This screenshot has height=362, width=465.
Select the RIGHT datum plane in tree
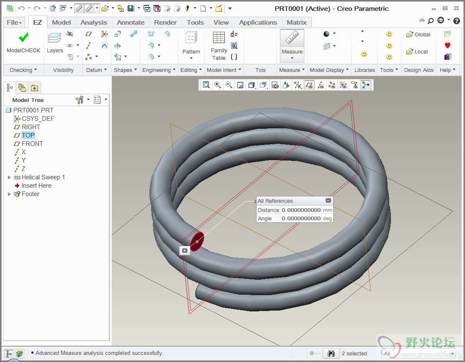[27, 127]
